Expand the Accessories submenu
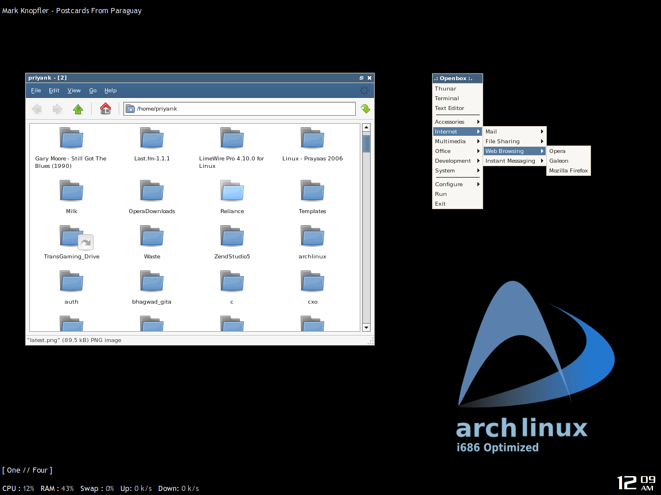This screenshot has width=661, height=495. (x=457, y=121)
